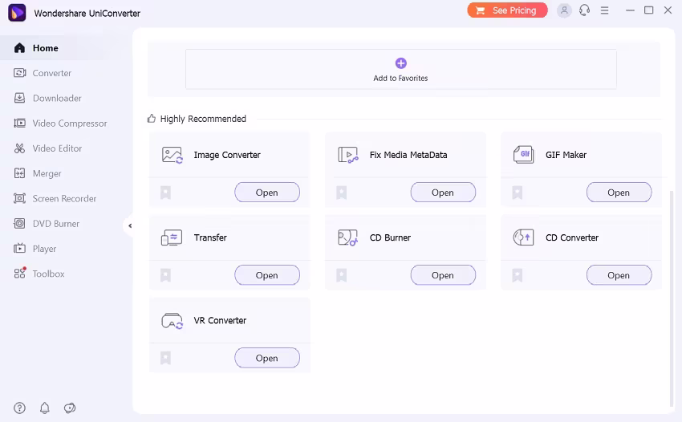
Task: Click the Highly Recommended thumbs-up icon
Action: pyautogui.click(x=152, y=118)
